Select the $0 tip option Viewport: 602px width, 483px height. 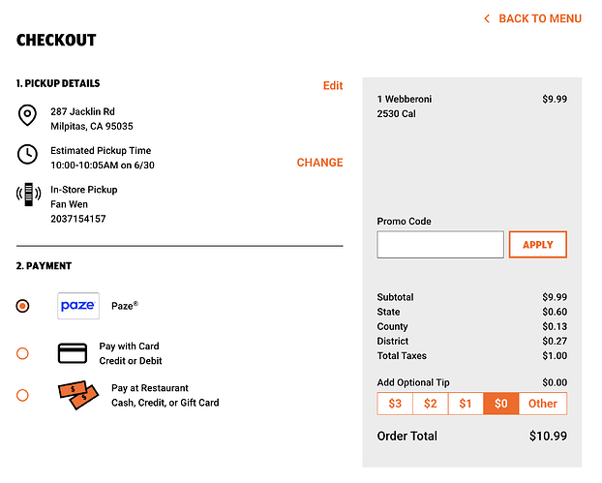pyautogui.click(x=501, y=404)
